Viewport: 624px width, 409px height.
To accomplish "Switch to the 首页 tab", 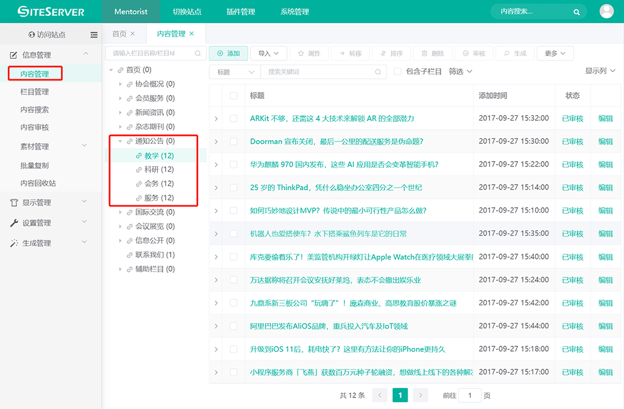I will click(119, 34).
